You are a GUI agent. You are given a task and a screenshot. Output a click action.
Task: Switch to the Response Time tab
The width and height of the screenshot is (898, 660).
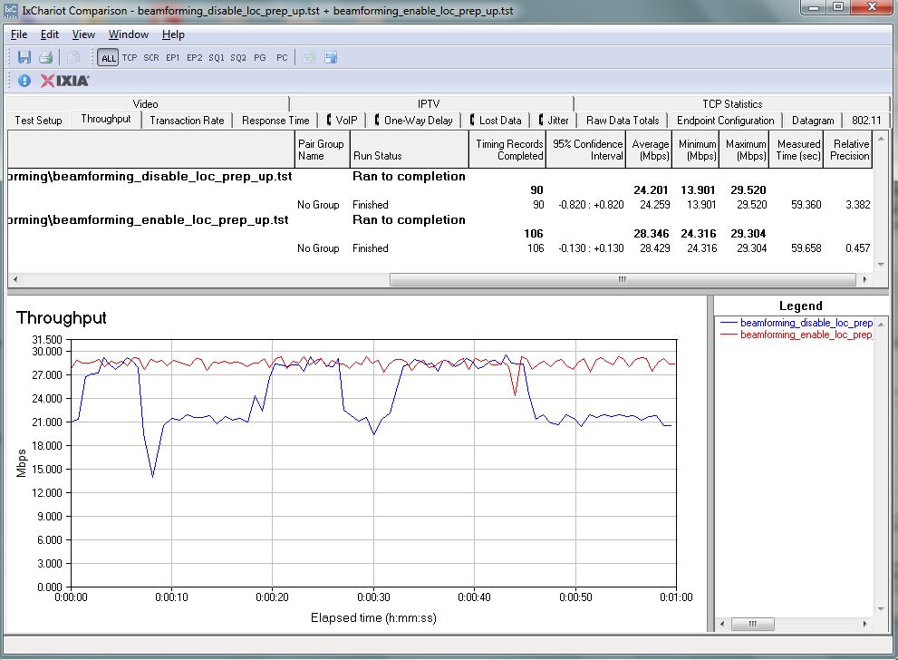coord(275,121)
